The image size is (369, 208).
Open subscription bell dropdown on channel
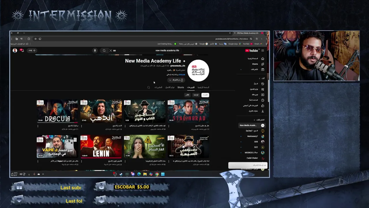point(176,80)
